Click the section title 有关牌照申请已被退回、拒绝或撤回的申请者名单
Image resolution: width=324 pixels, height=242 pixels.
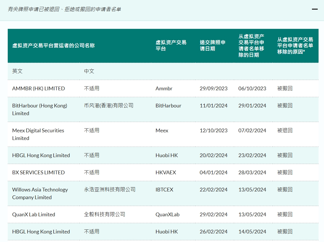[x=64, y=9]
